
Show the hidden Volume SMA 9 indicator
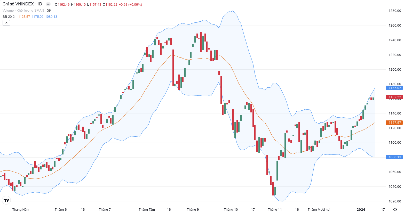coord(49,10)
